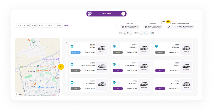Switch to the A2D trip mode

click(x=164, y=22)
